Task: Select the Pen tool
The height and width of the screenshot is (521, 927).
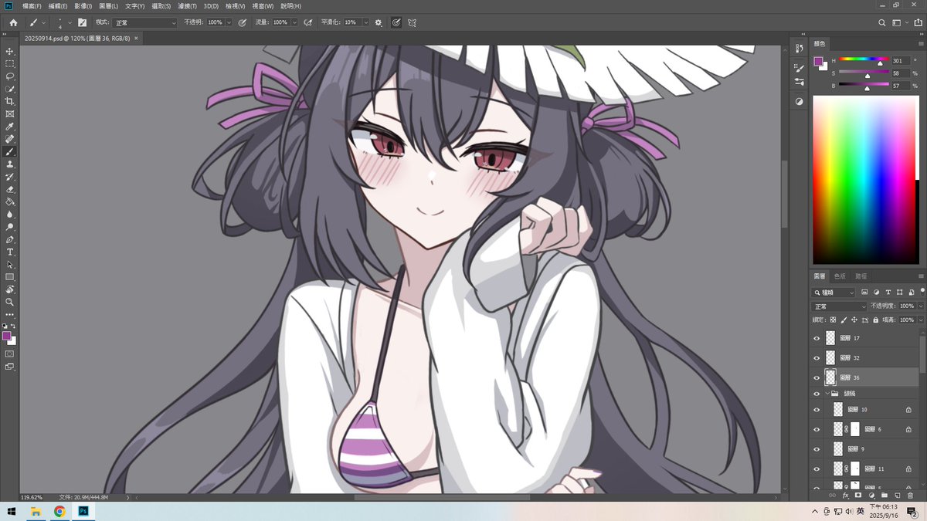Action: (x=10, y=239)
